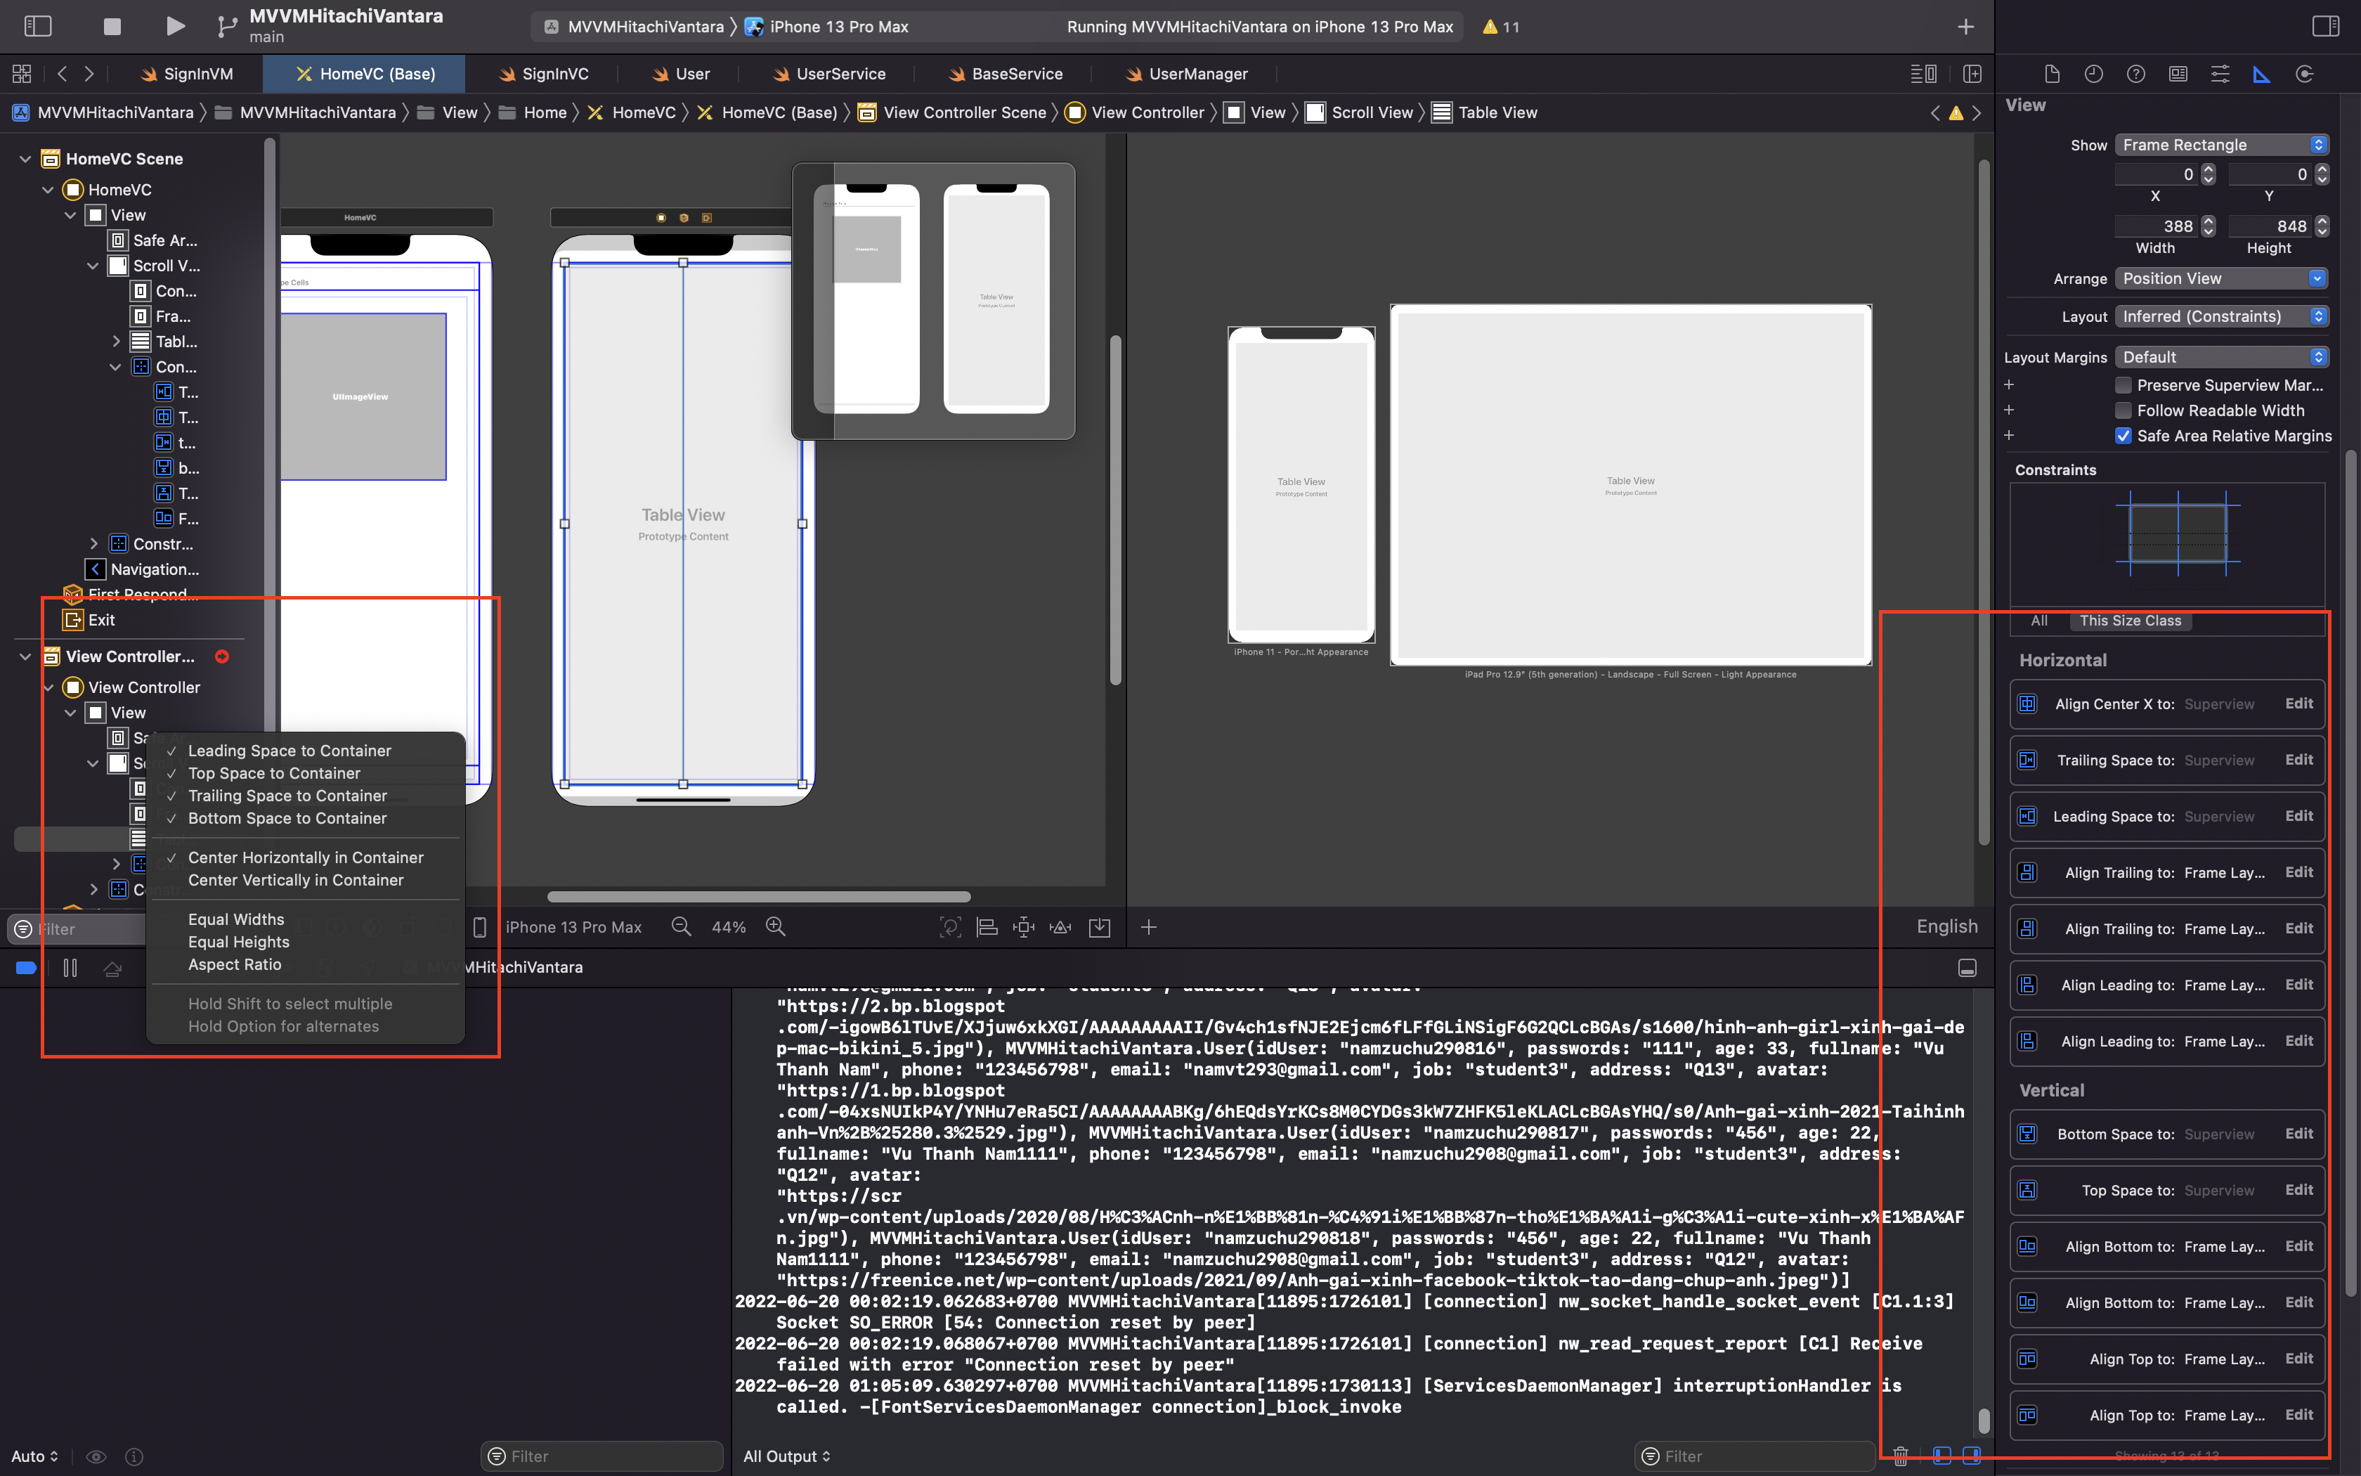Edit the Align Center X to Superview constraint
This screenshot has height=1476, width=2361.
click(2298, 704)
